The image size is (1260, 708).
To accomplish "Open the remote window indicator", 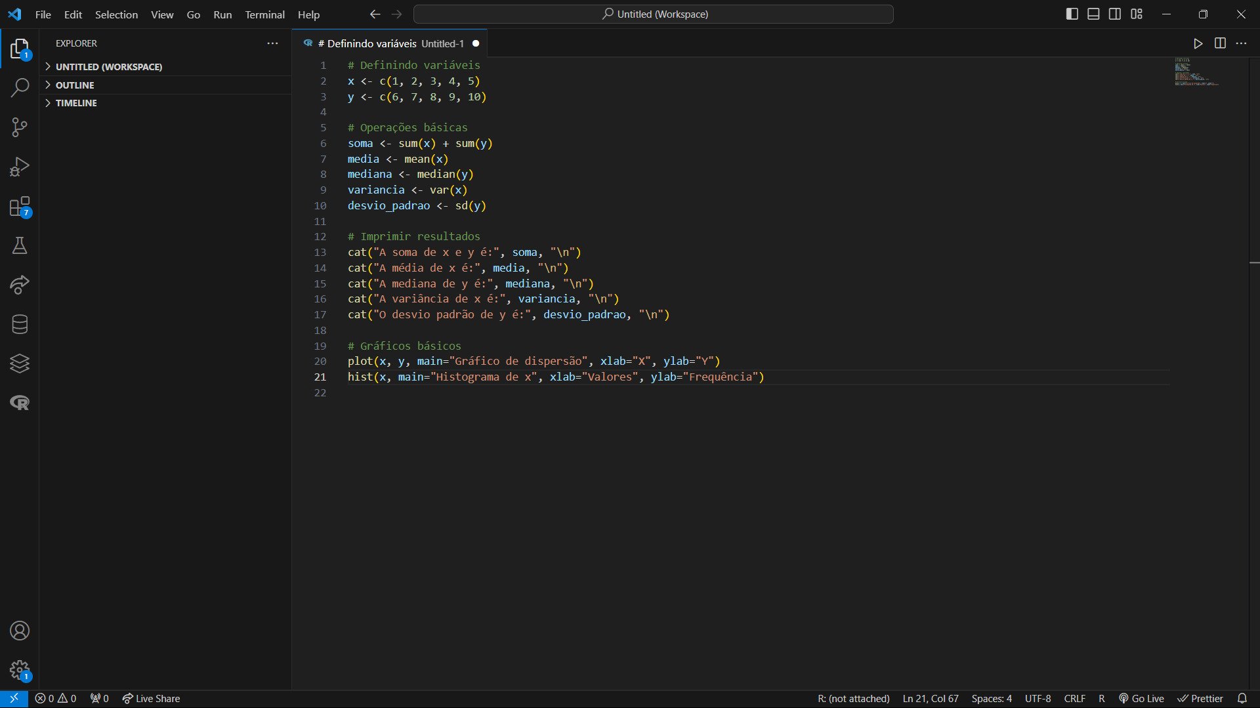I will coord(14,699).
